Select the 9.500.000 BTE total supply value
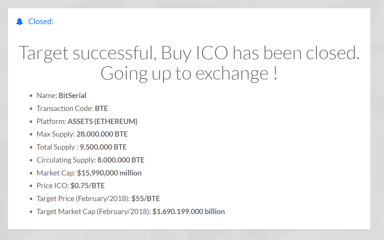384x240 pixels. point(103,147)
